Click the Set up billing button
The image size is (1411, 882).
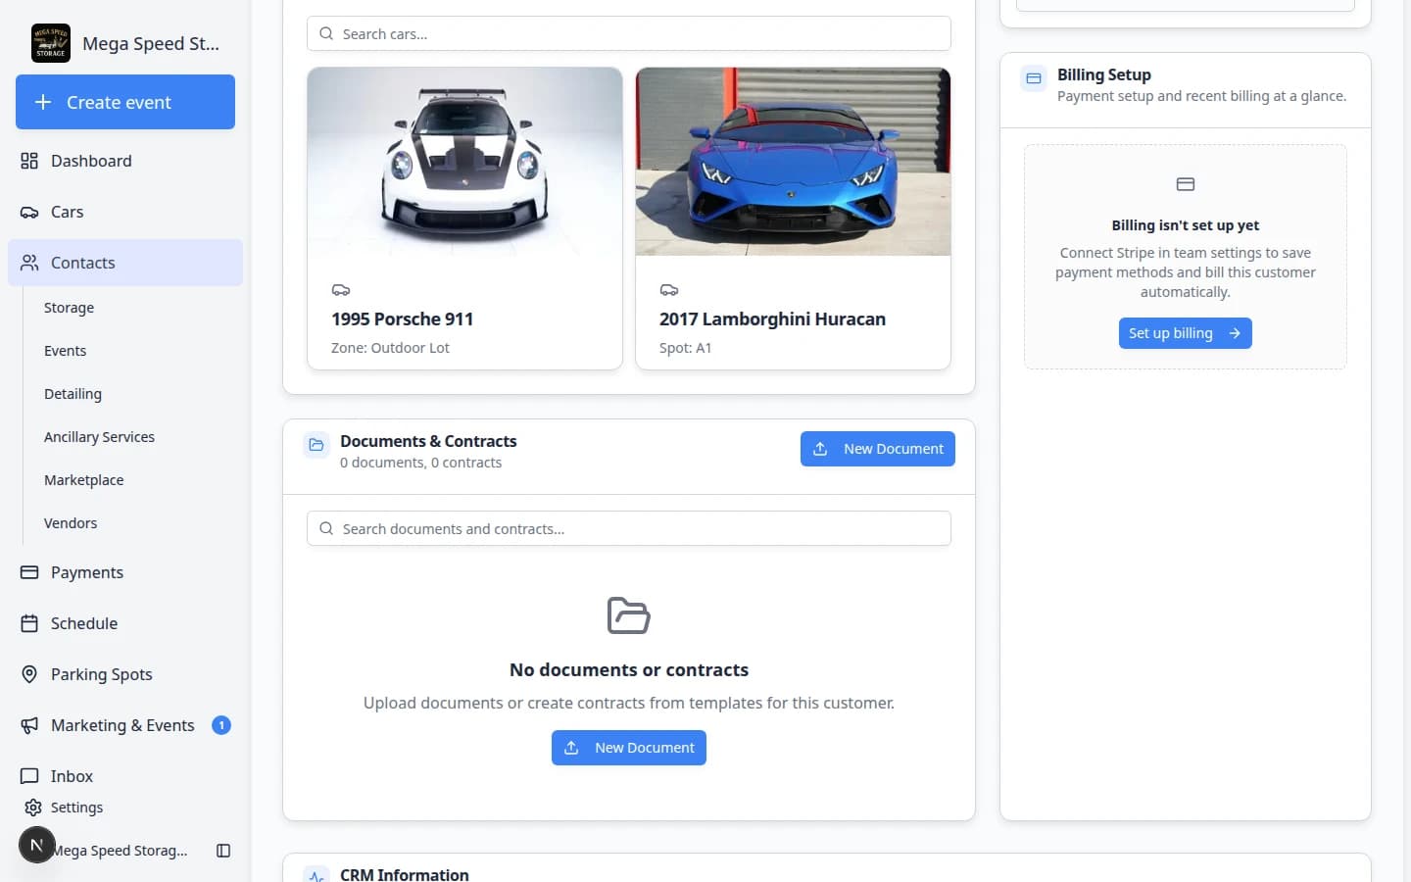click(x=1185, y=333)
